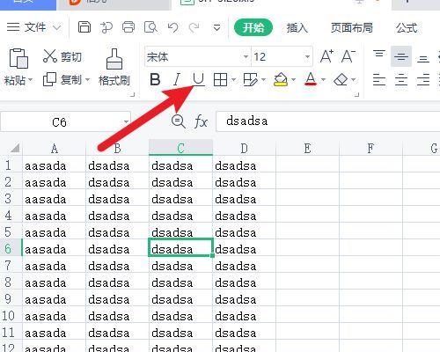Expand the Paste dropdown arrow
Screen dimensions: 440x352
(30, 80)
